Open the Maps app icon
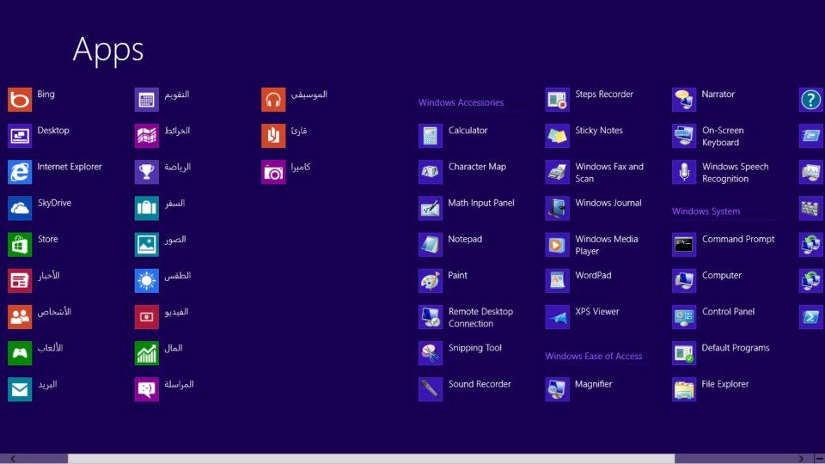The image size is (825, 464). (x=146, y=136)
